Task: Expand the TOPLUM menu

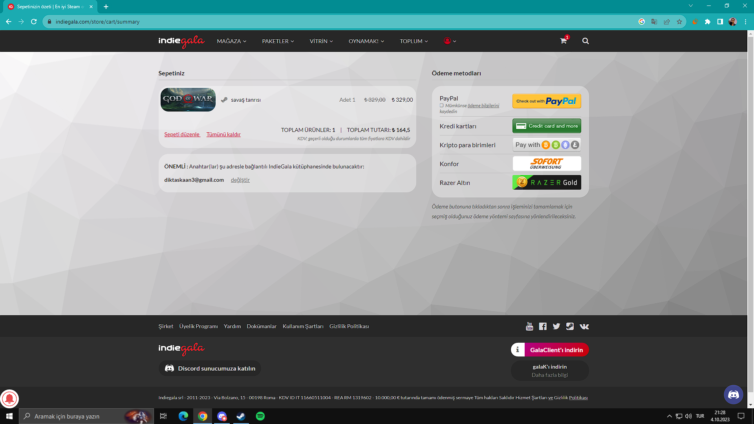Action: point(414,41)
